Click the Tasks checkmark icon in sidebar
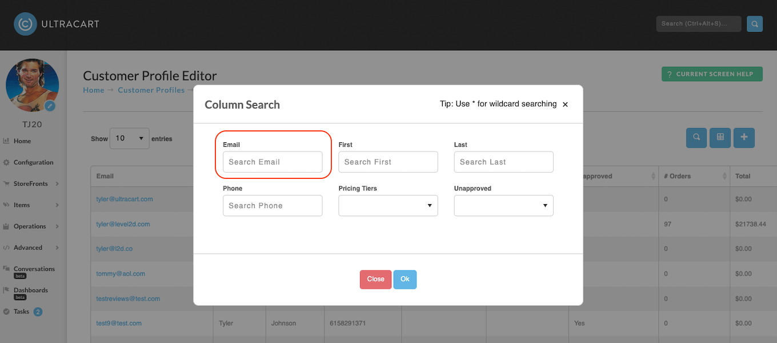 point(6,312)
